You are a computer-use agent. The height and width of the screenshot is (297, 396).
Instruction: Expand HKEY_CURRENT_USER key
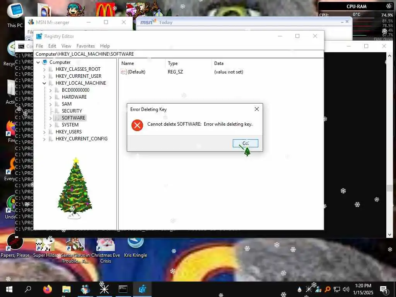pyautogui.click(x=44, y=76)
